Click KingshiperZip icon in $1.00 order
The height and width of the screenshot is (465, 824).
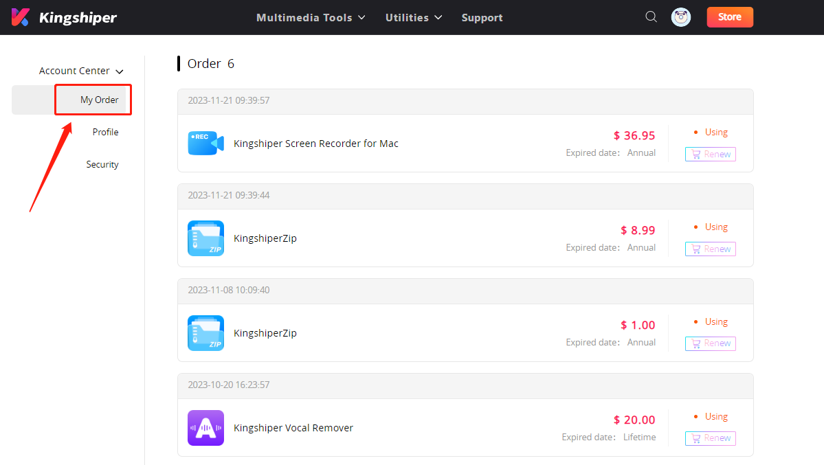tap(206, 333)
